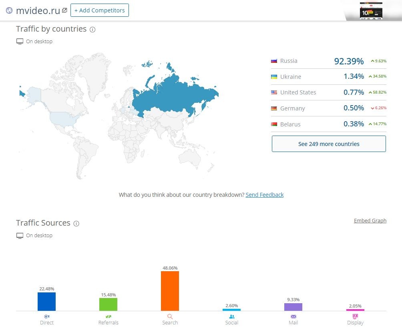Viewport: 402px width, 336px height.
Task: Click the United States country name
Action: (298, 92)
